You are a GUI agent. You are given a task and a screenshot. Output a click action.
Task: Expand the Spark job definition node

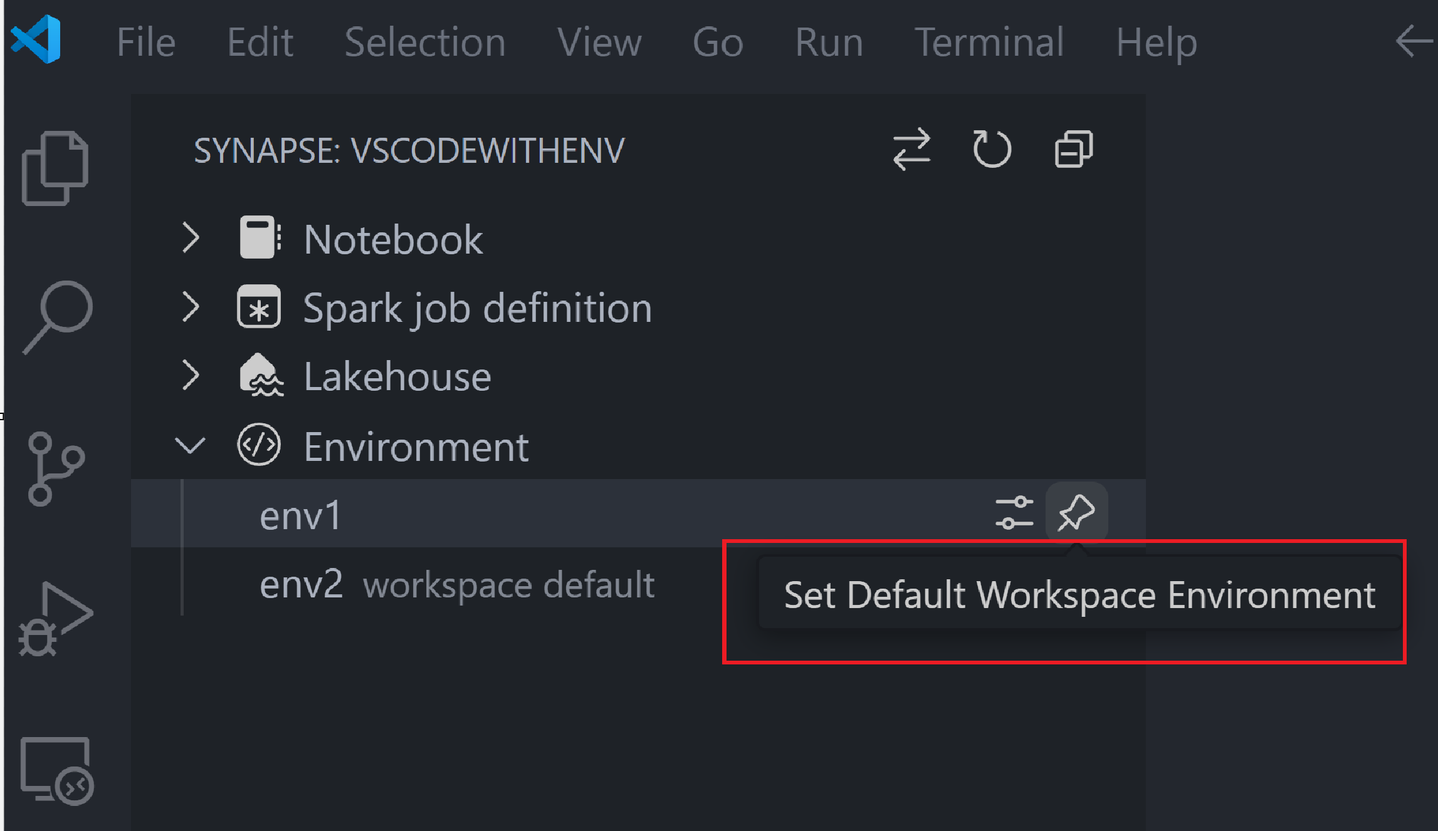[x=191, y=307]
